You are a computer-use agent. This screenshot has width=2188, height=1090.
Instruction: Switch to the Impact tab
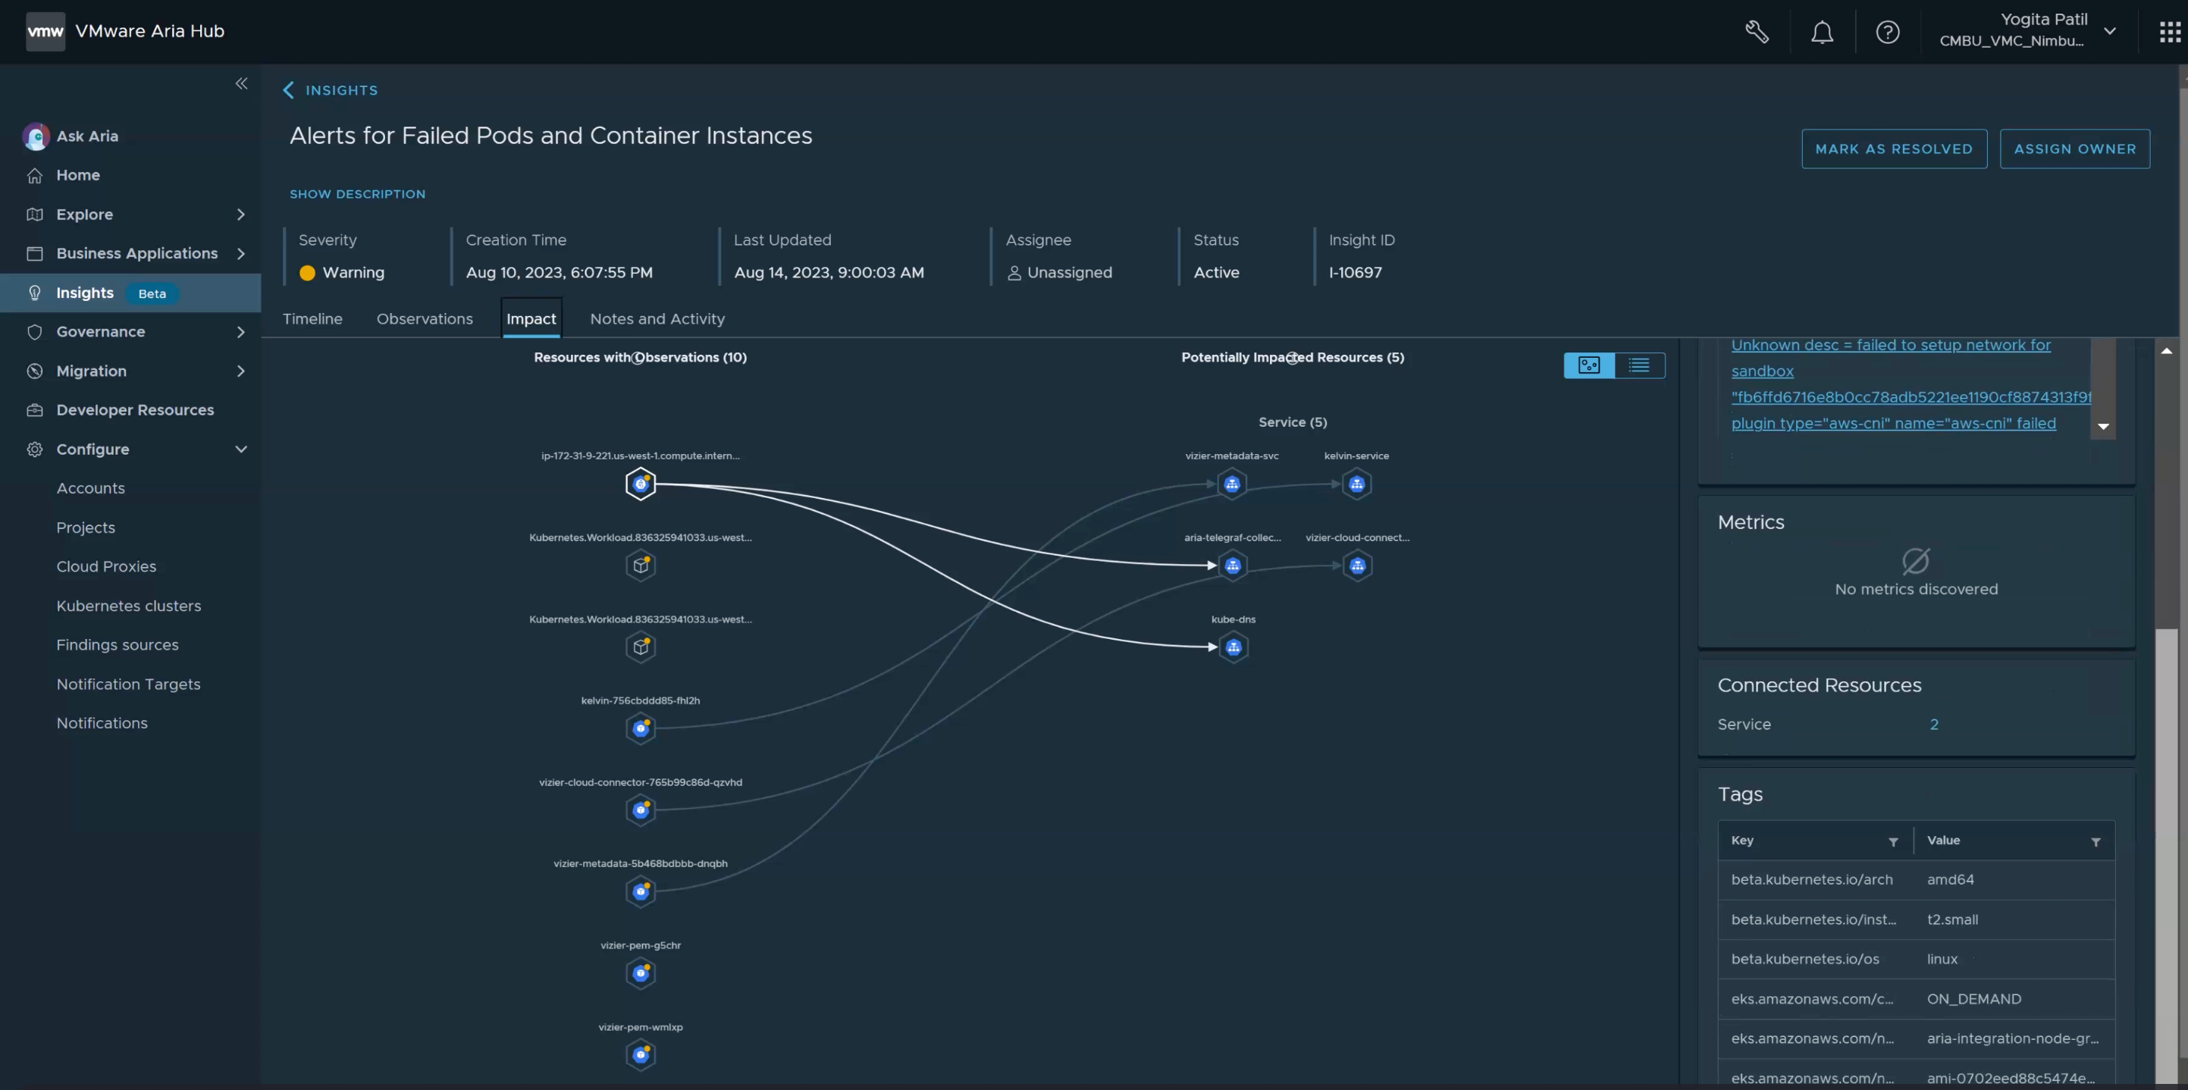coord(530,318)
